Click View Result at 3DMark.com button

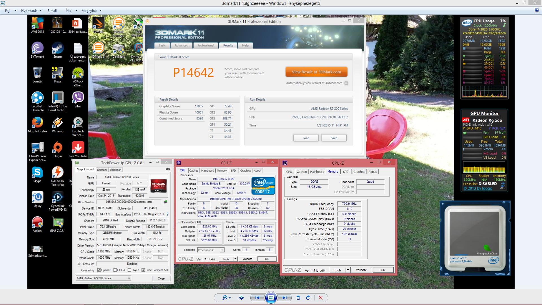pyautogui.click(x=316, y=72)
